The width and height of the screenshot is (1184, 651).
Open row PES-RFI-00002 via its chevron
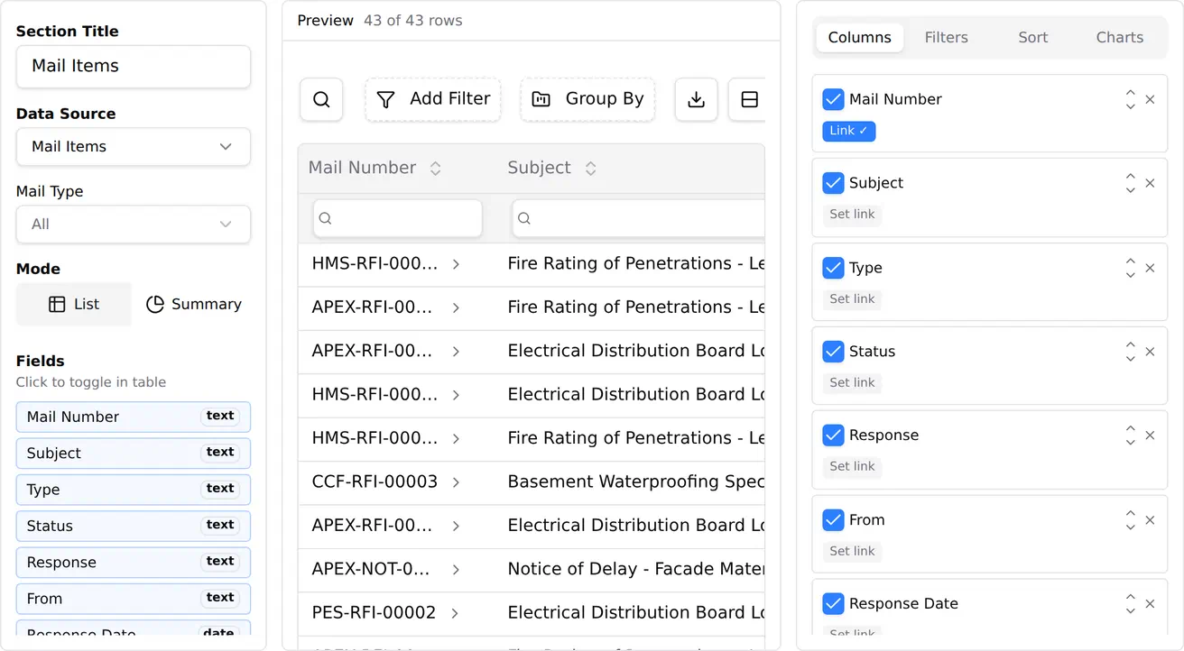coord(455,613)
